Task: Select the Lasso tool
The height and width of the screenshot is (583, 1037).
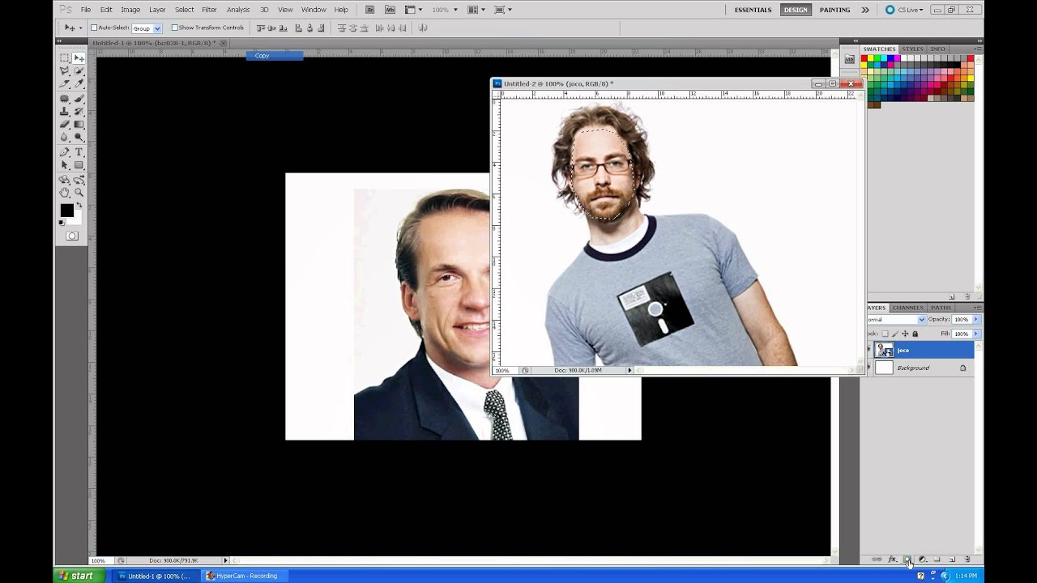Action: pyautogui.click(x=64, y=70)
